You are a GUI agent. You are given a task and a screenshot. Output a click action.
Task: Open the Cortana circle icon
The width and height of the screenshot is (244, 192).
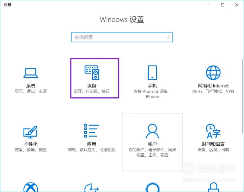point(152,187)
